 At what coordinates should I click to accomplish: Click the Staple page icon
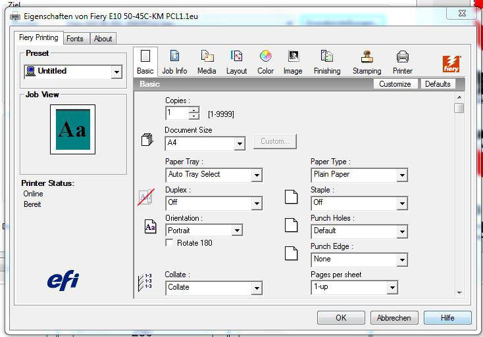(x=291, y=197)
